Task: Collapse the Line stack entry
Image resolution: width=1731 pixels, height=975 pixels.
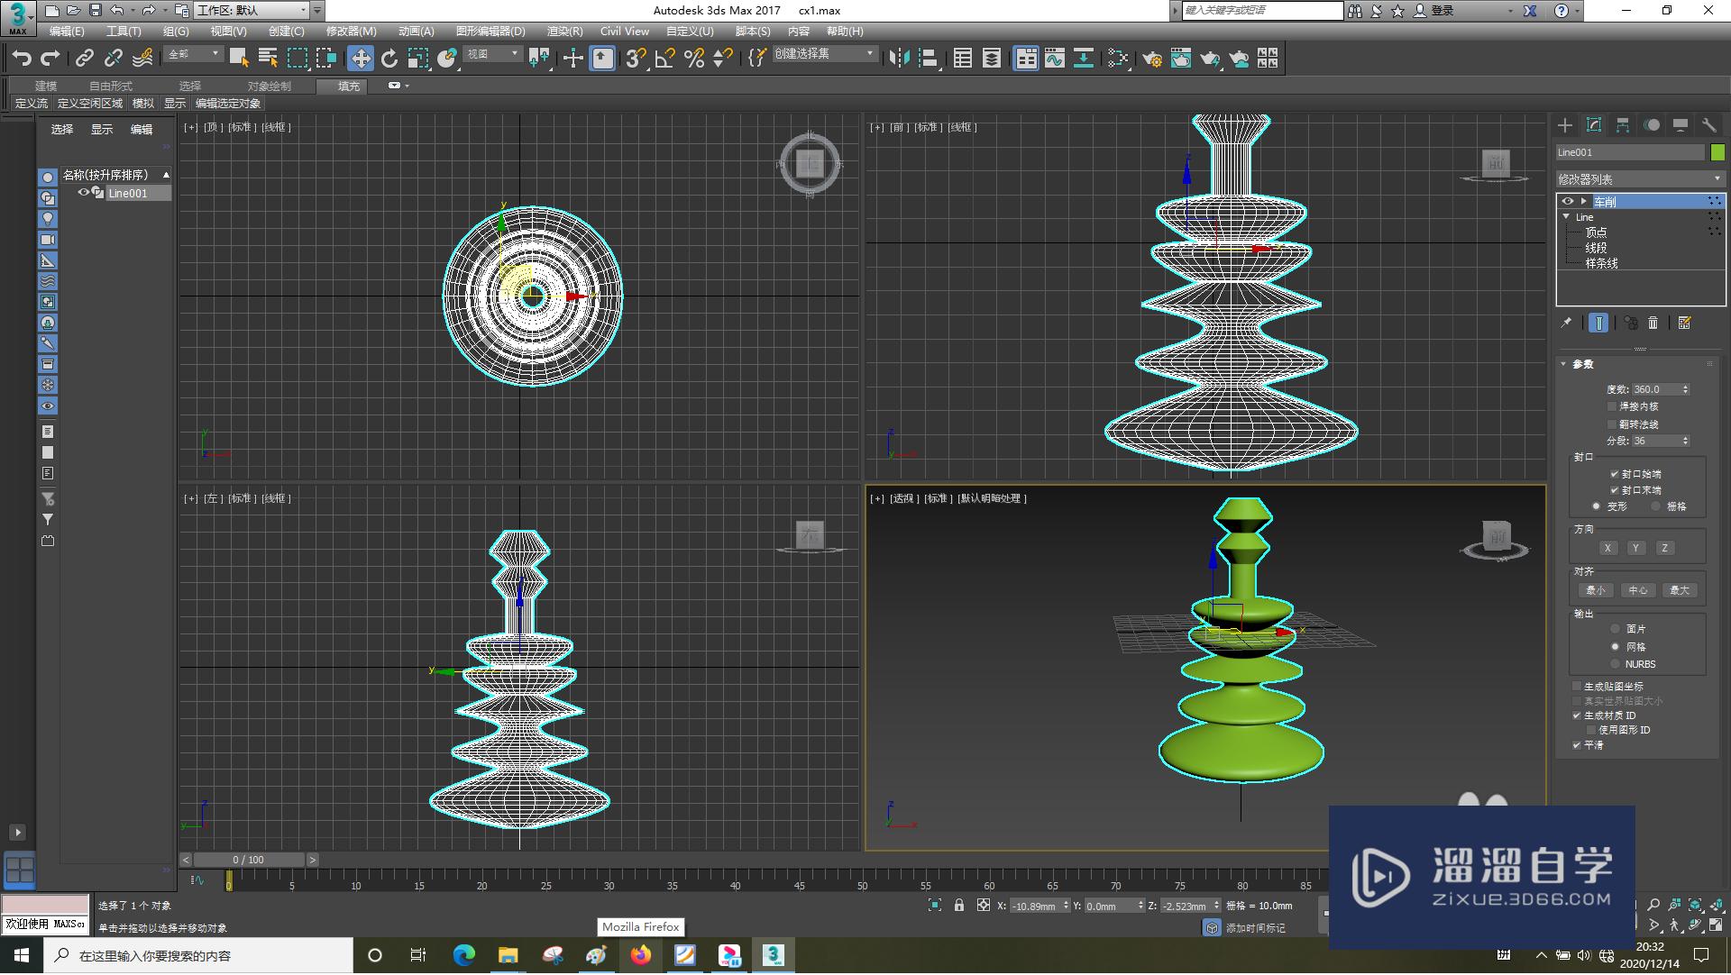Action: [x=1566, y=217]
